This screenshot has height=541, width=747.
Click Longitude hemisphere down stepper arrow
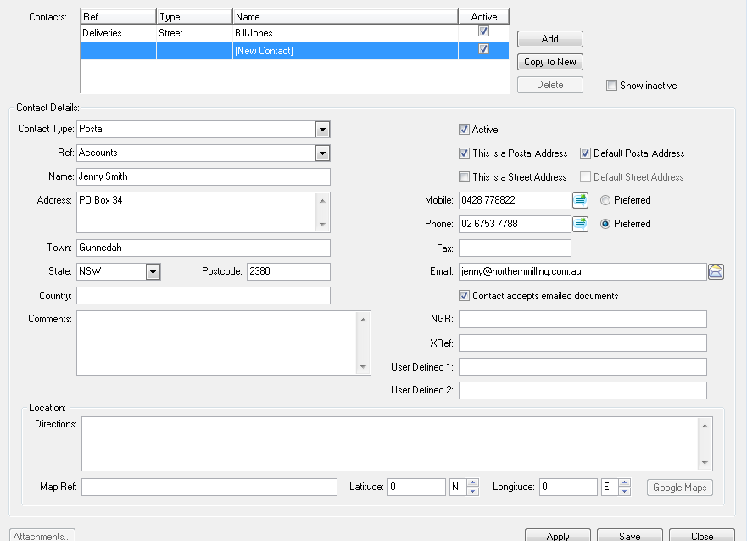tap(625, 491)
